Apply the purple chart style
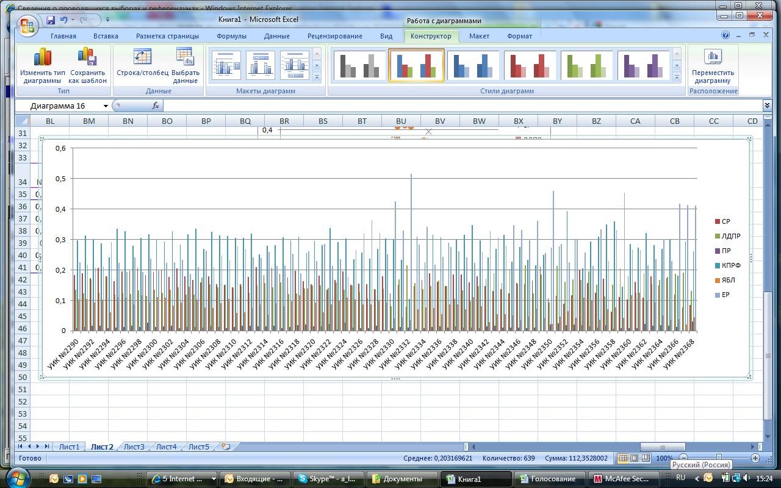Image resolution: width=781 pixels, height=488 pixels. point(643,65)
